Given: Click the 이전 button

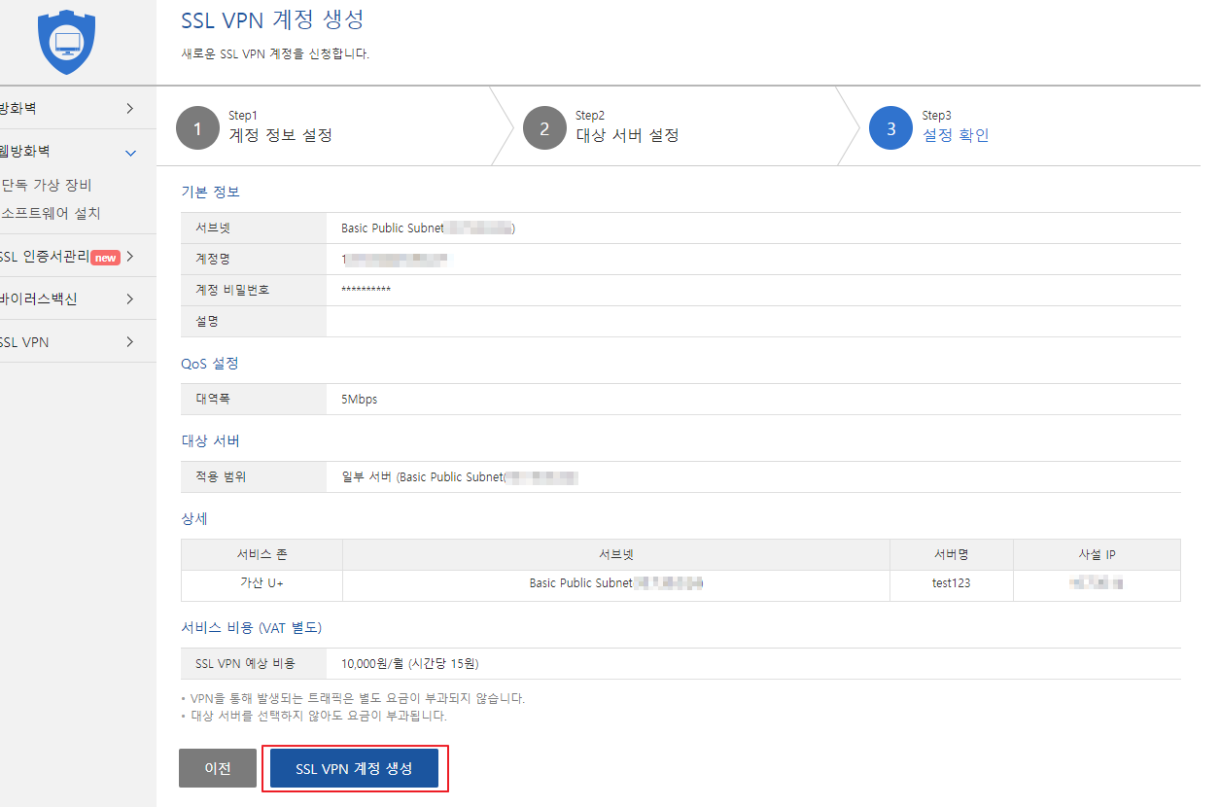Looking at the screenshot, I should pyautogui.click(x=218, y=768).
